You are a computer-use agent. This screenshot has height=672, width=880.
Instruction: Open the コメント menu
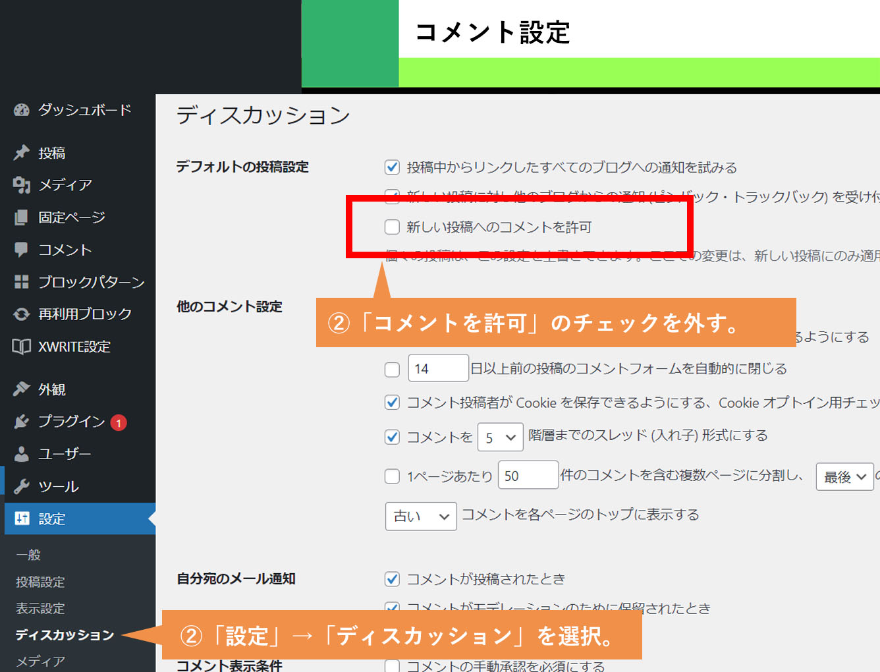coord(65,250)
